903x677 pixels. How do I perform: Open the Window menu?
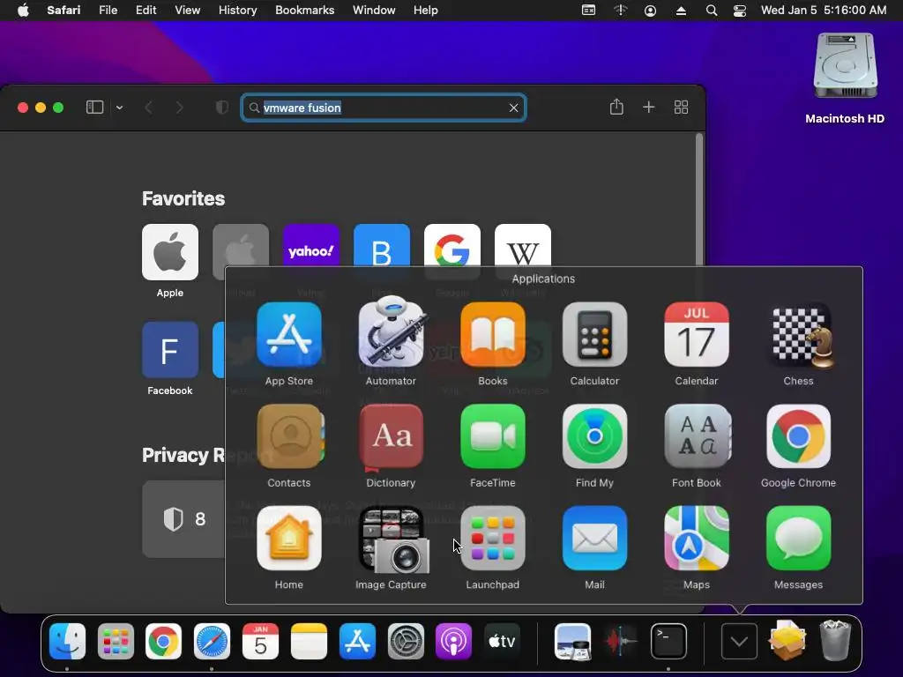(x=374, y=11)
